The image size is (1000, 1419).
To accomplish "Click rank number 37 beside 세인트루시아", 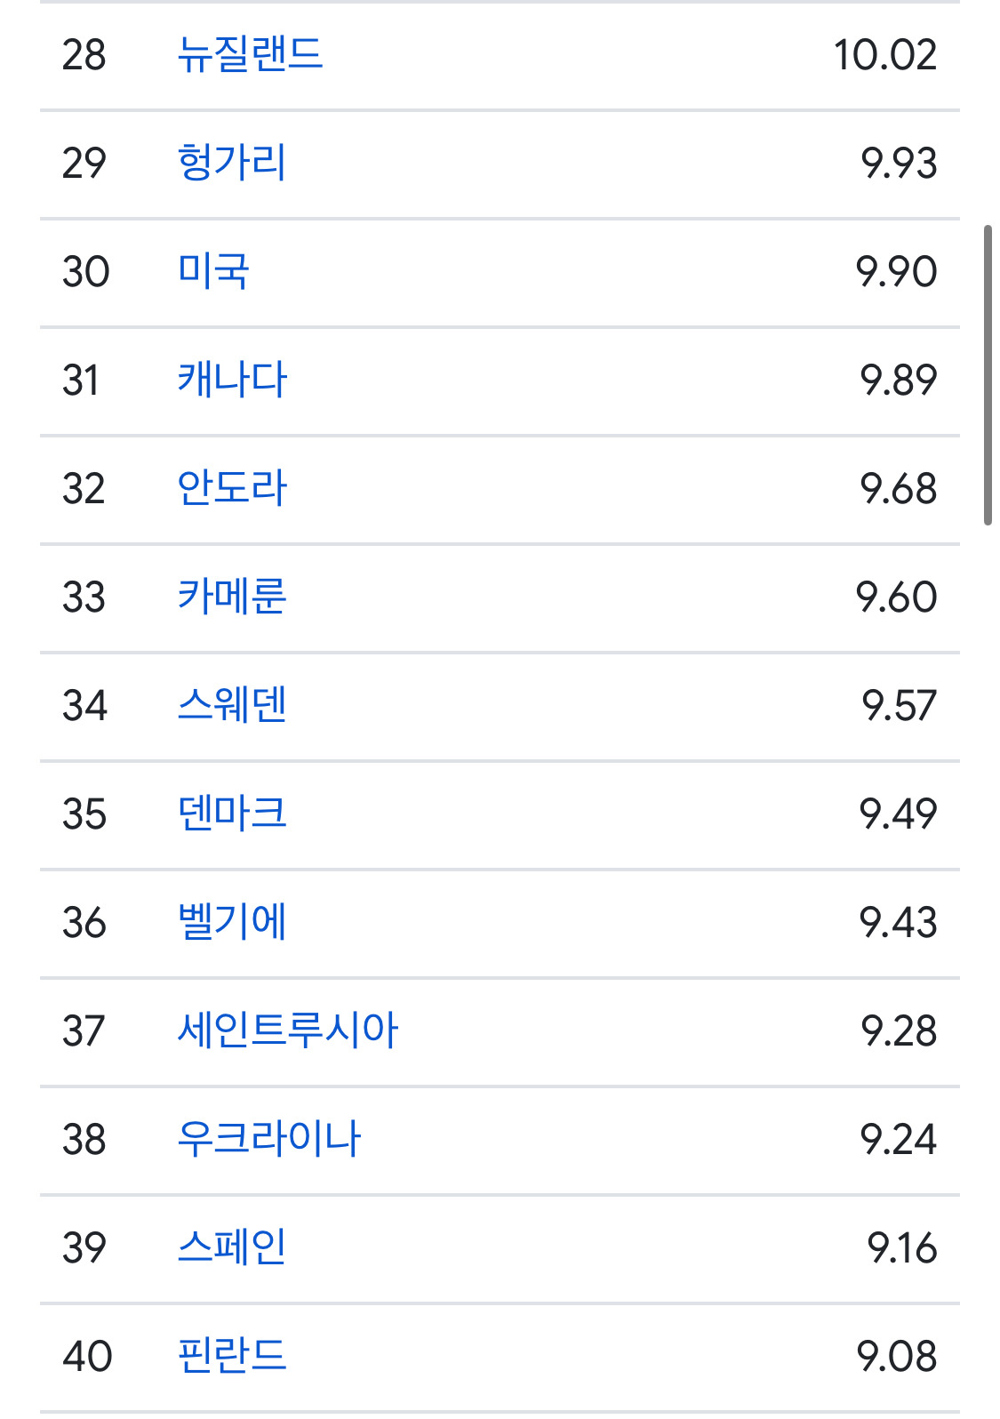I will pyautogui.click(x=84, y=1031).
